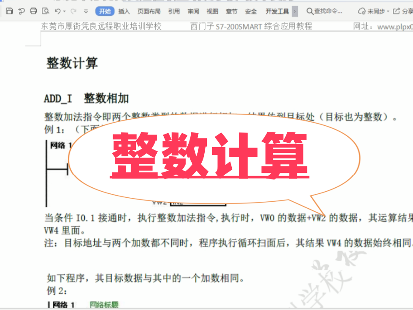This screenshot has width=413, height=310.
Task: Click the 查找命令 search box
Action: tap(325, 11)
